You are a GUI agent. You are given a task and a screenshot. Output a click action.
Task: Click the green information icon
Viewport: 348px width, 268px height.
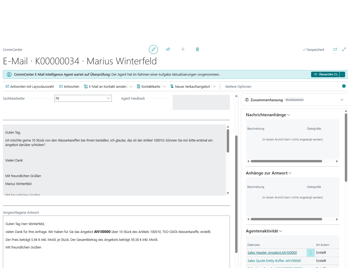pos(344,86)
